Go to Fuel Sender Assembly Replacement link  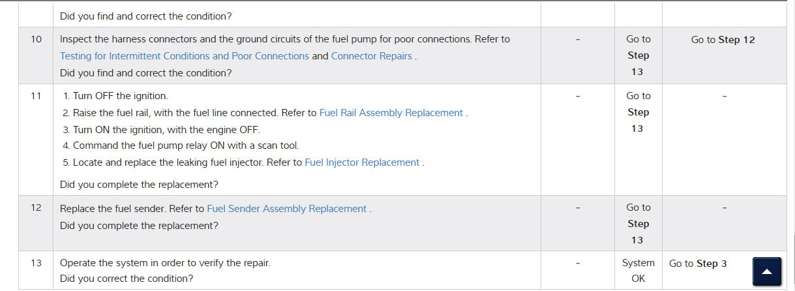click(x=287, y=209)
